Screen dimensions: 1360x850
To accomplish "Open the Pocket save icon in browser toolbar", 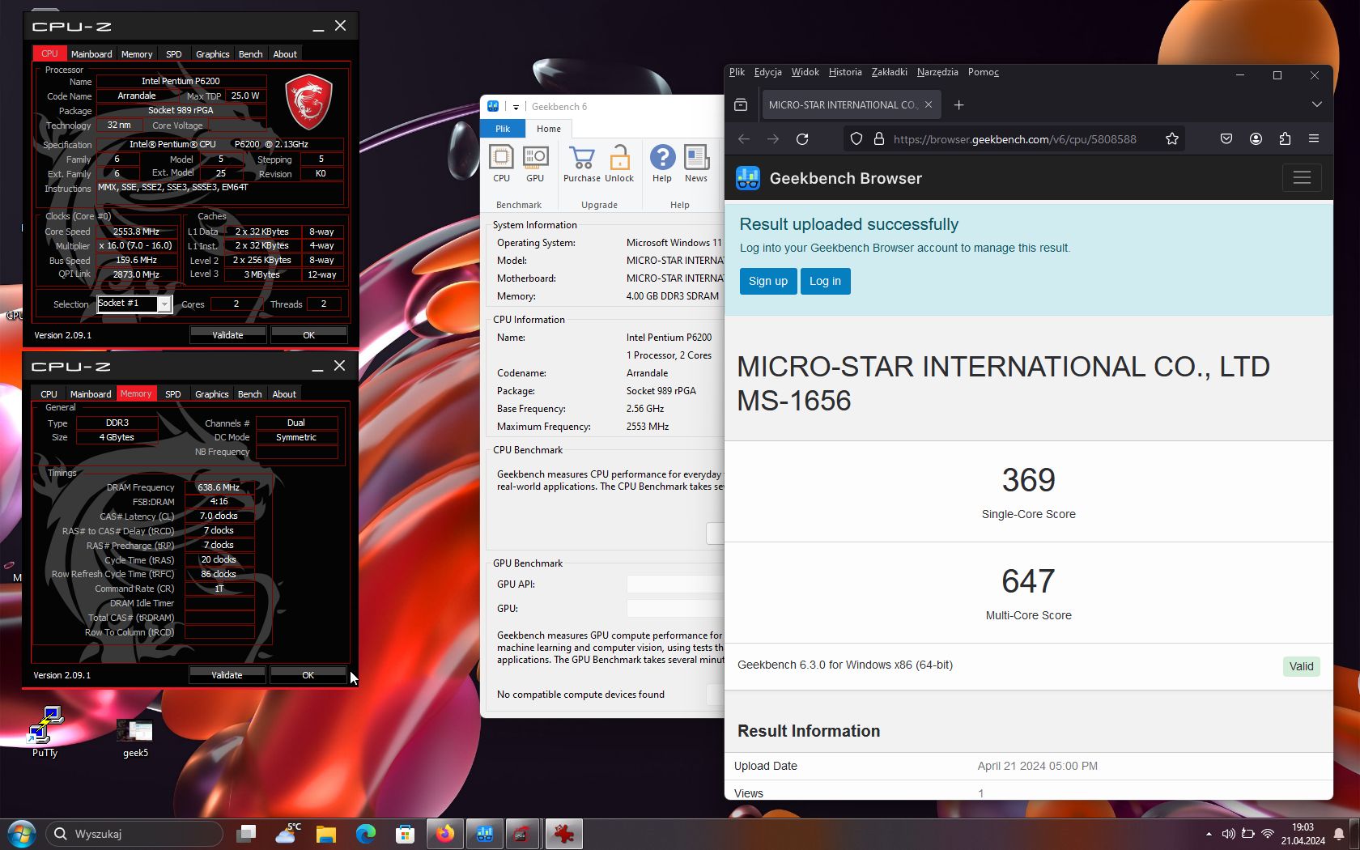I will click(1226, 139).
